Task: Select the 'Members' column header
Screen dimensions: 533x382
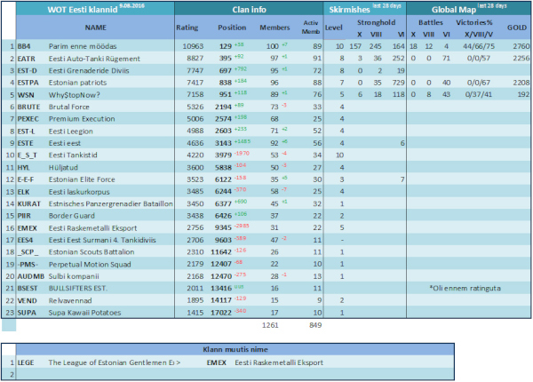Action: [x=274, y=28]
